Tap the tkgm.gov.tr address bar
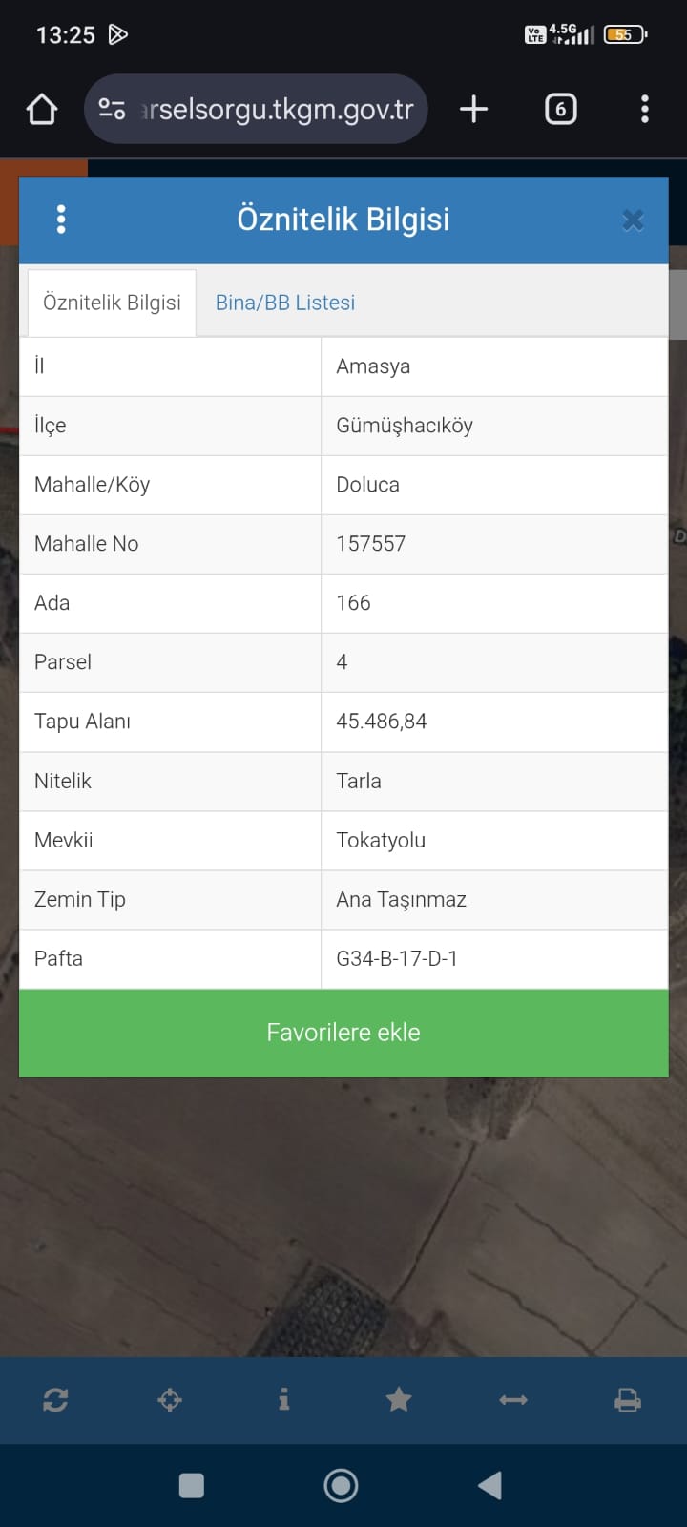 click(277, 110)
